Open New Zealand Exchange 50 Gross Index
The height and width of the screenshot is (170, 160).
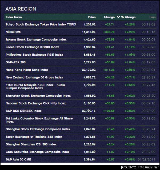(34, 78)
